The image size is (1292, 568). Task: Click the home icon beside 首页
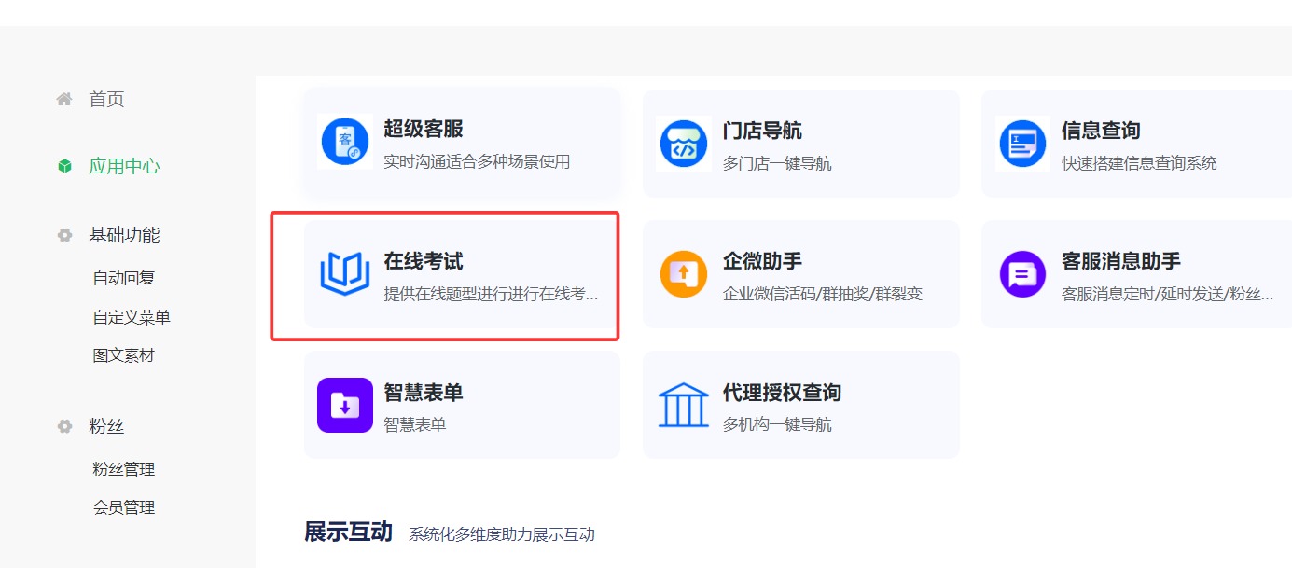tap(63, 98)
